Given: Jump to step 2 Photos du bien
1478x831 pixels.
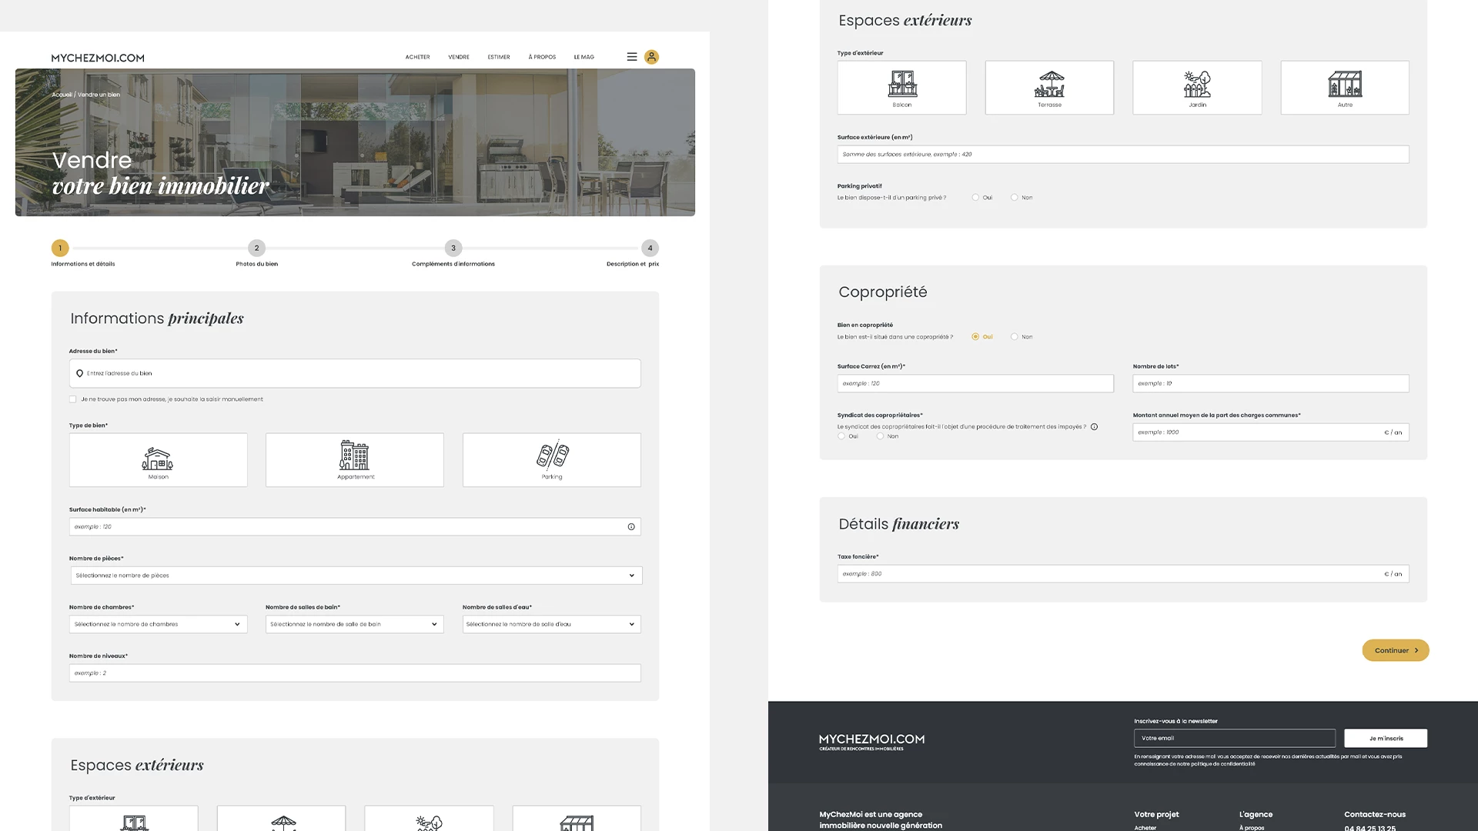Looking at the screenshot, I should (257, 248).
